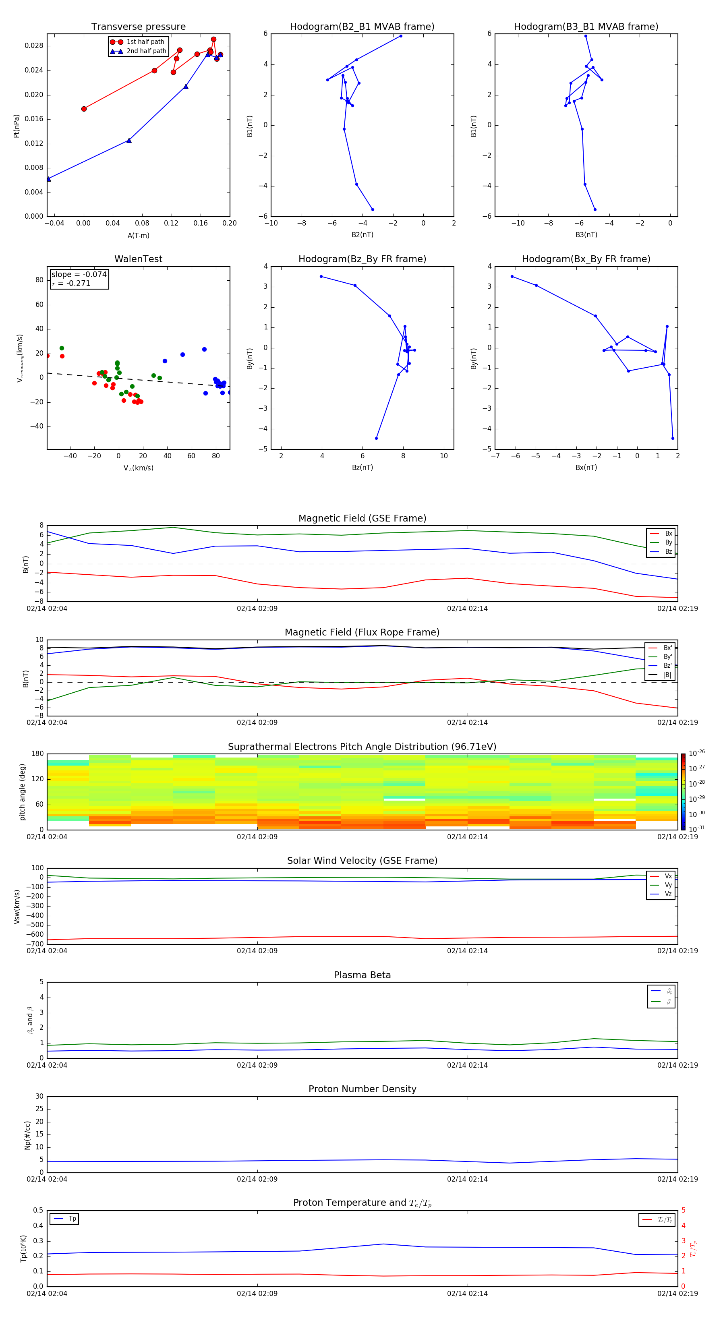
Task: Click the 'Proton Number Density' title
Action: pyautogui.click(x=362, y=1089)
